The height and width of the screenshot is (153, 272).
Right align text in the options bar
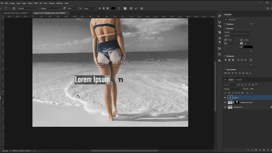pos(108,8)
